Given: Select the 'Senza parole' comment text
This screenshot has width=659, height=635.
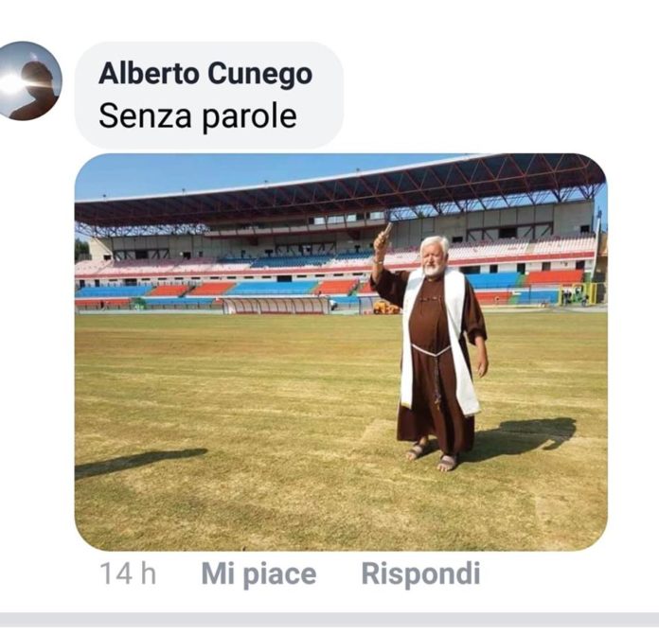Looking at the screenshot, I should click(198, 116).
